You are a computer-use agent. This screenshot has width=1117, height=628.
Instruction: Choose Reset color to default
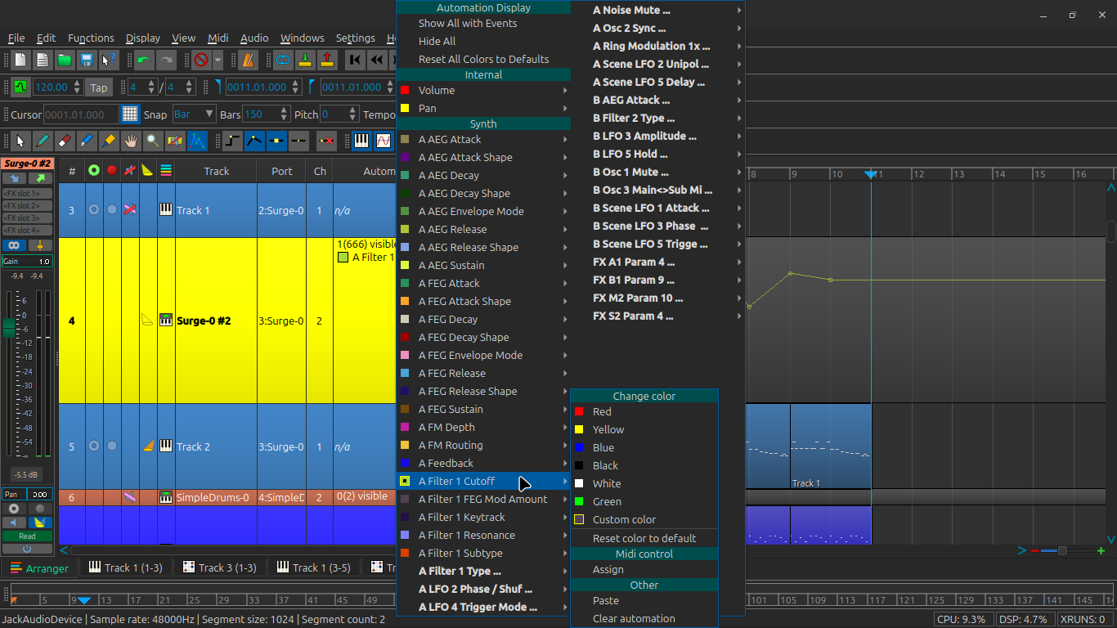tap(644, 538)
